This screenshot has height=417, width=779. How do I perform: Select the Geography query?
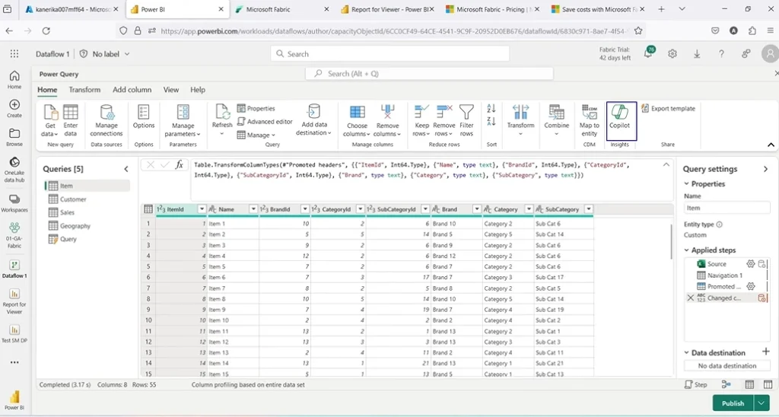(x=75, y=226)
